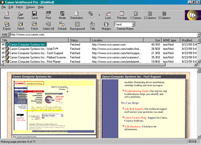
Task: Click the first Fetch icon next to Export
Action: (21, 26)
